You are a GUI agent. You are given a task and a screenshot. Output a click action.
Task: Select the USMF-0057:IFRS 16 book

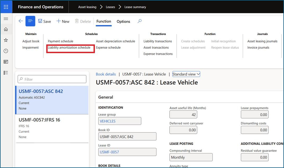coord(39,120)
